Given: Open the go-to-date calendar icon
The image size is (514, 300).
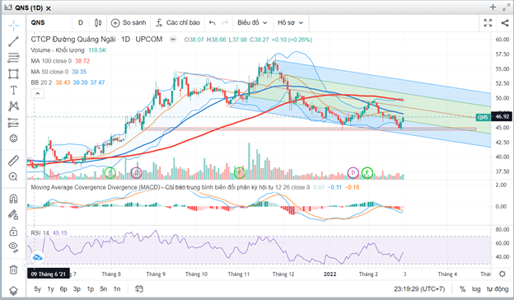Looking at the screenshot, I should tap(139, 288).
